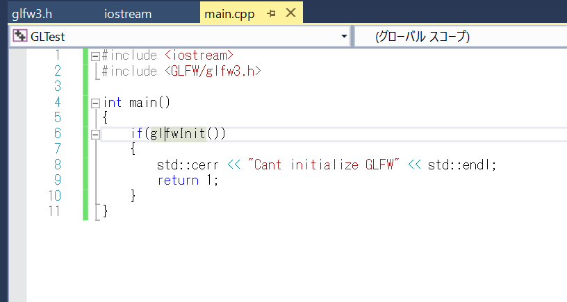
Task: Click std::endl on line 8
Action: (458, 165)
